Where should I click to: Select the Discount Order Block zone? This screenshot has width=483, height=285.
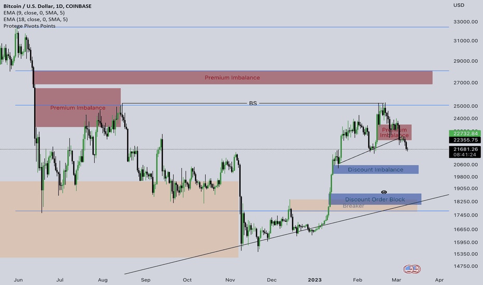pyautogui.click(x=375, y=199)
